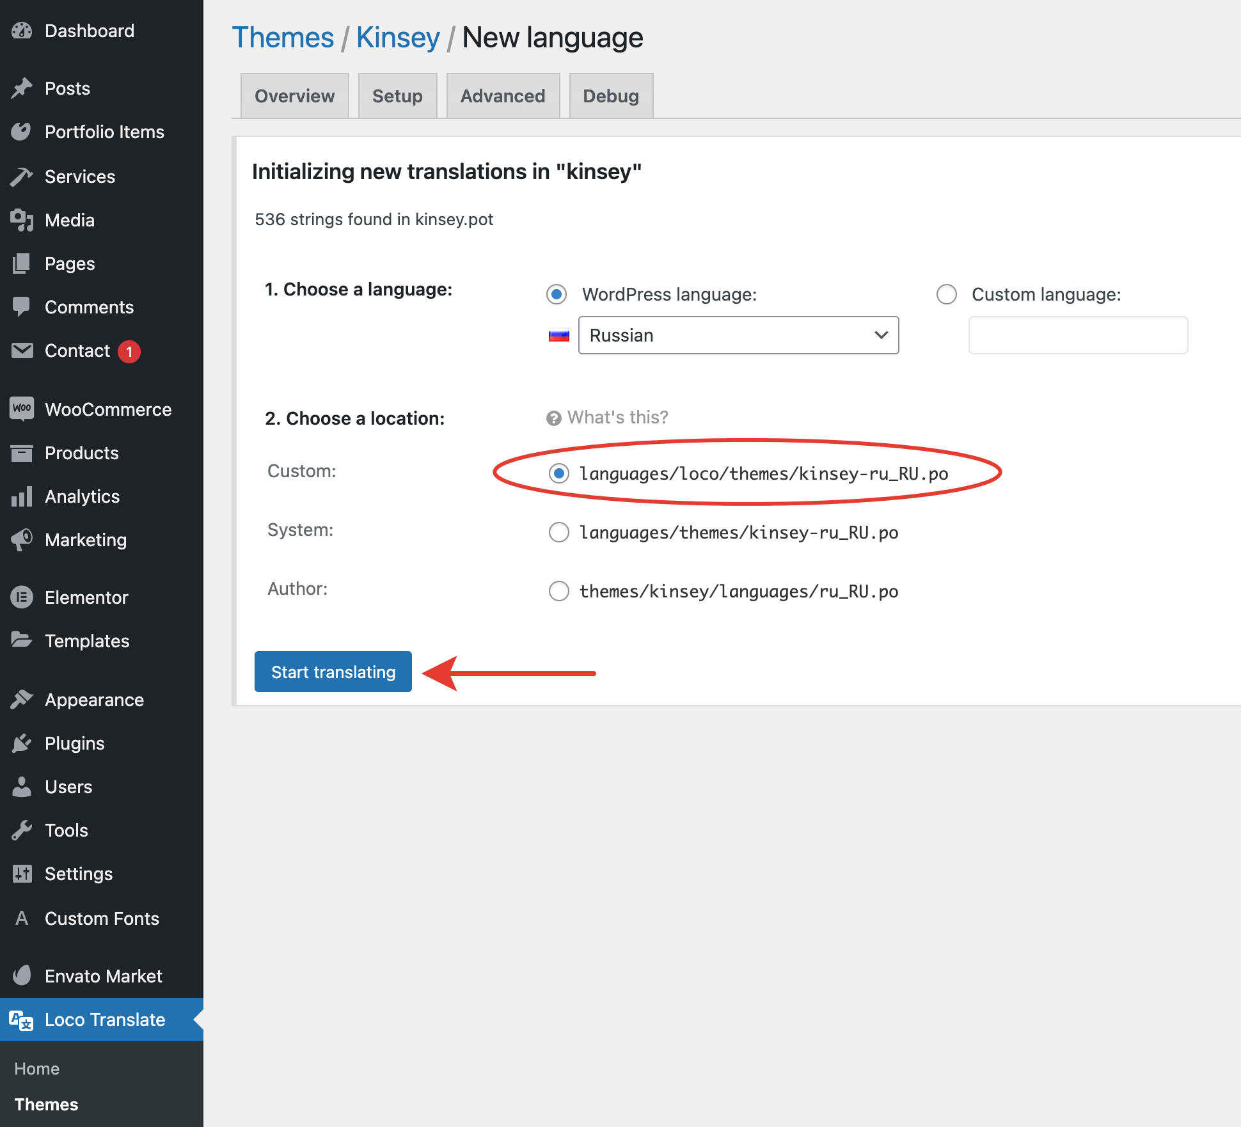
Task: Click the Loco Translate sidebar icon
Action: click(22, 1020)
